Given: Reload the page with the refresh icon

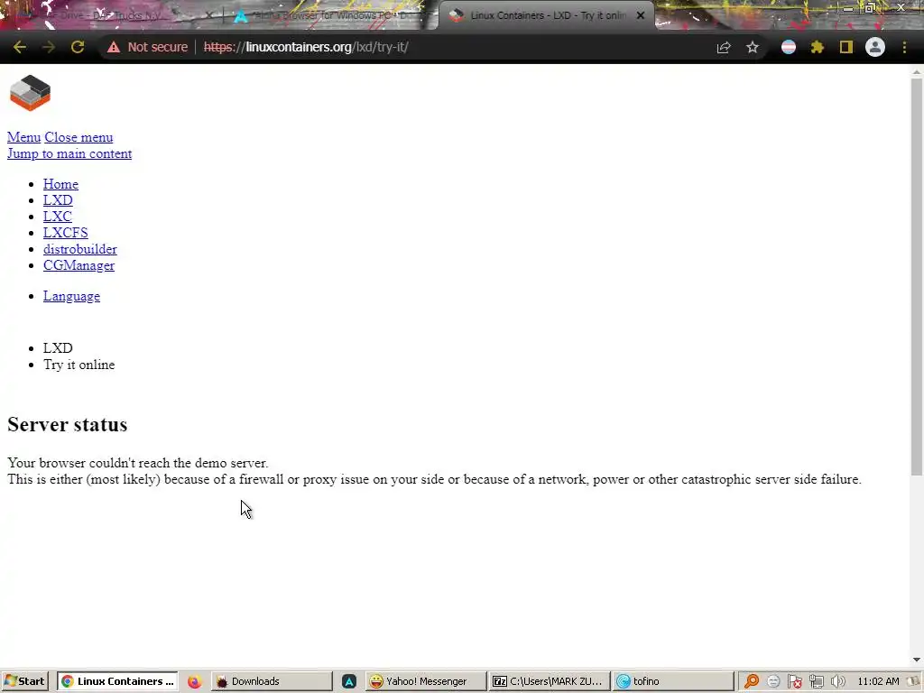Looking at the screenshot, I should point(78,47).
